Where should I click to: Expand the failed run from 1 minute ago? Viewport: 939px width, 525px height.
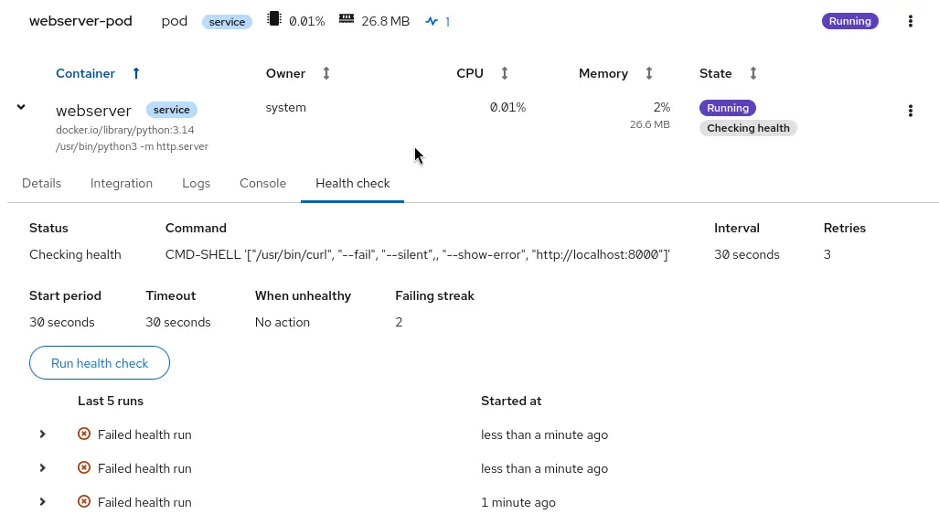[x=42, y=502]
